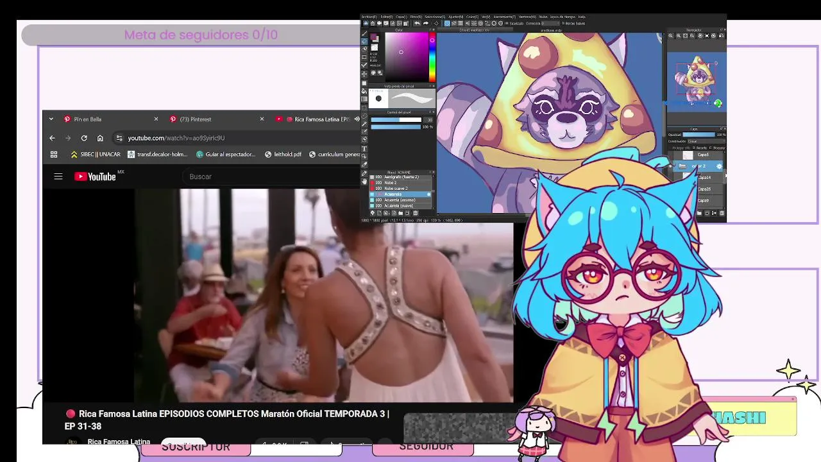
Task: Click the trash icon under brush list
Action: pyautogui.click(x=415, y=213)
